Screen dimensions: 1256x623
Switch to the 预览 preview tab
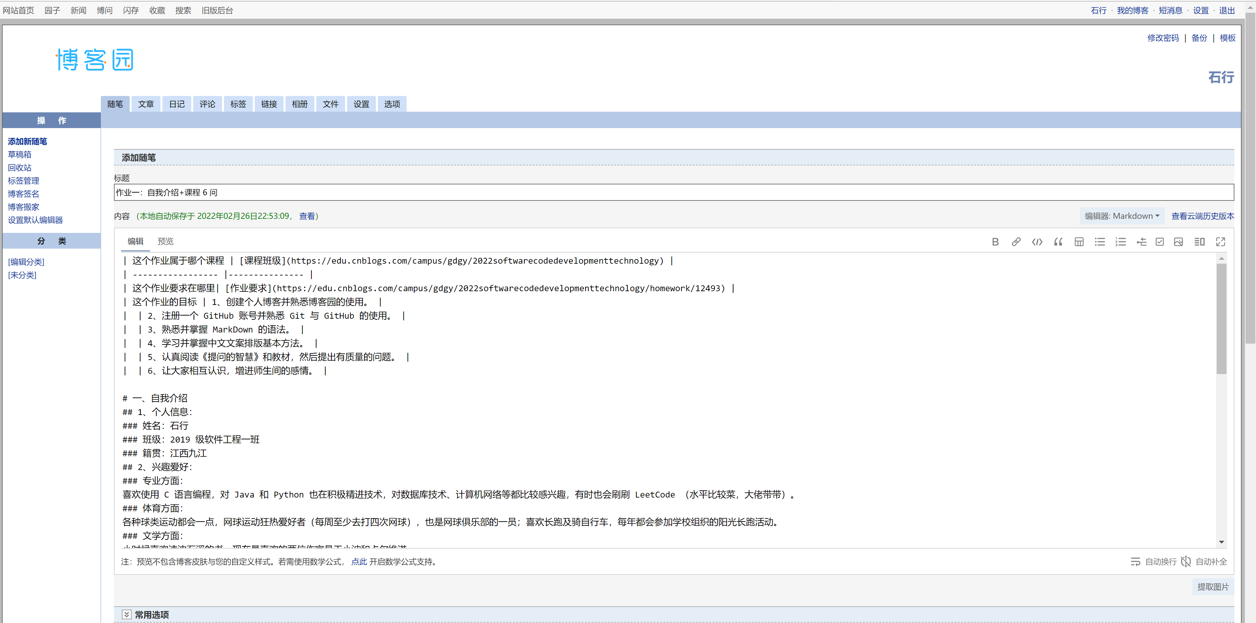pyautogui.click(x=165, y=241)
